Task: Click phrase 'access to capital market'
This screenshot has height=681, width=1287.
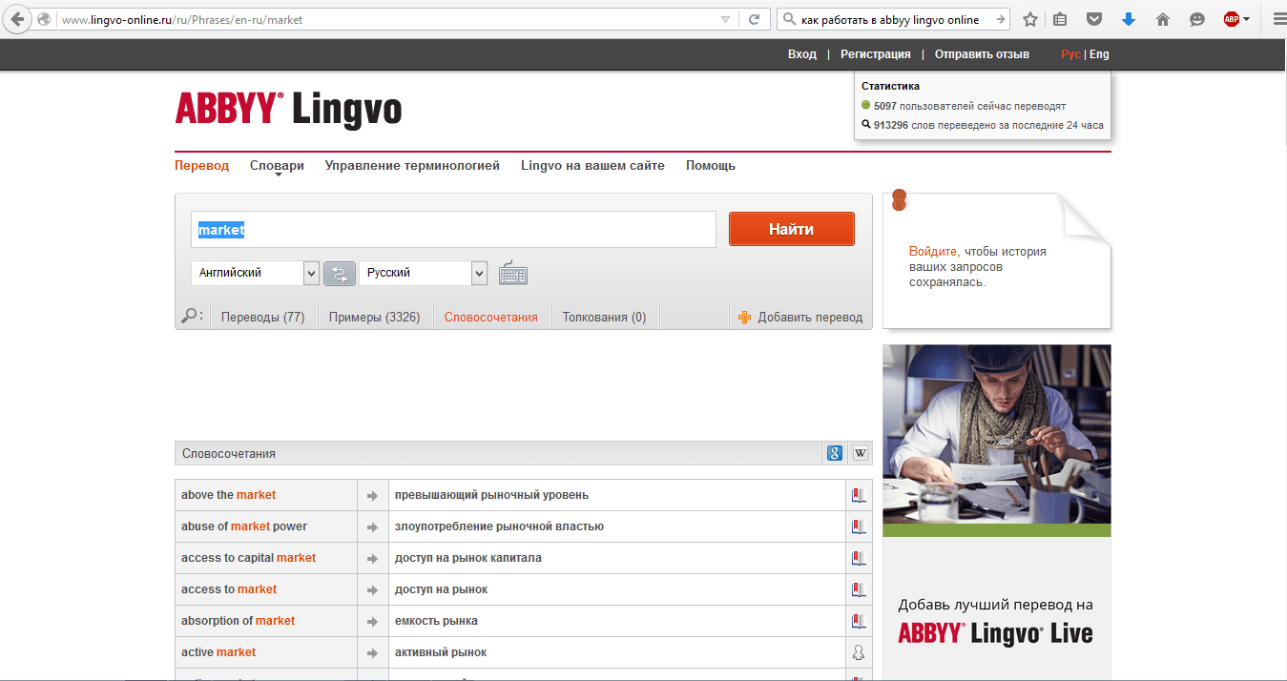Action: [x=248, y=558]
